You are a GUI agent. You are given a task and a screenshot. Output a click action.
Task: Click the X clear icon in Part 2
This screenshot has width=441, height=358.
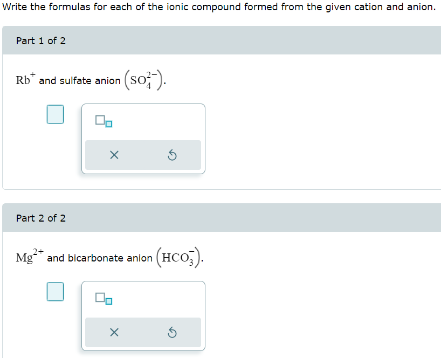[114, 333]
